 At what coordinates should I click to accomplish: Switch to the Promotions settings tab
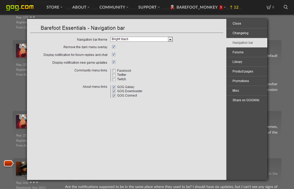[247, 81]
